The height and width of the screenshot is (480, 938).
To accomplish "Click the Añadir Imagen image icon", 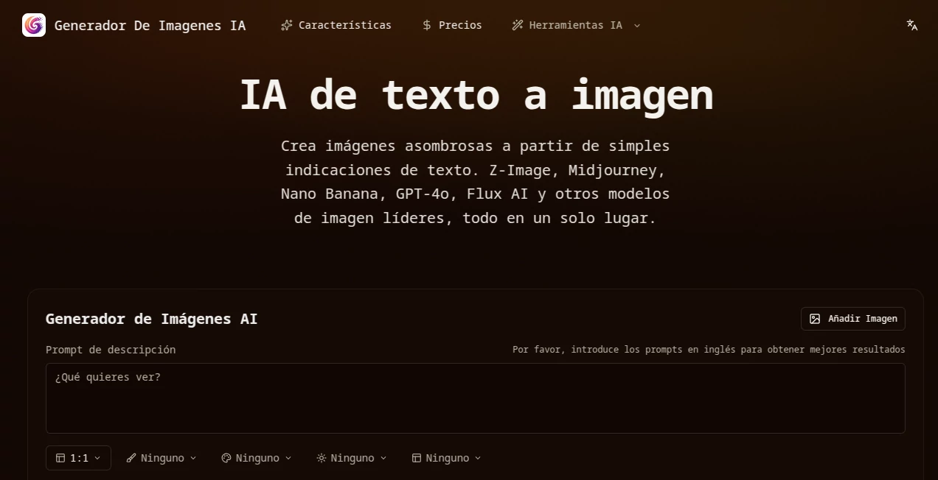I will [814, 318].
